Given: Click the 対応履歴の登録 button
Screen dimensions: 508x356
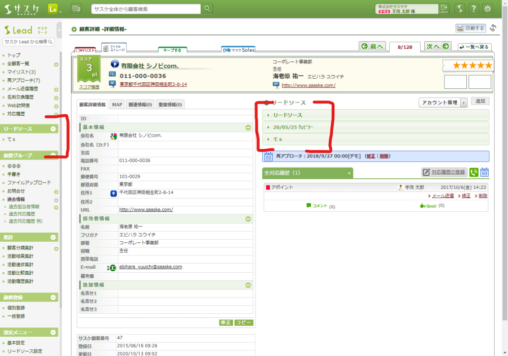Looking at the screenshot, I should tap(444, 172).
